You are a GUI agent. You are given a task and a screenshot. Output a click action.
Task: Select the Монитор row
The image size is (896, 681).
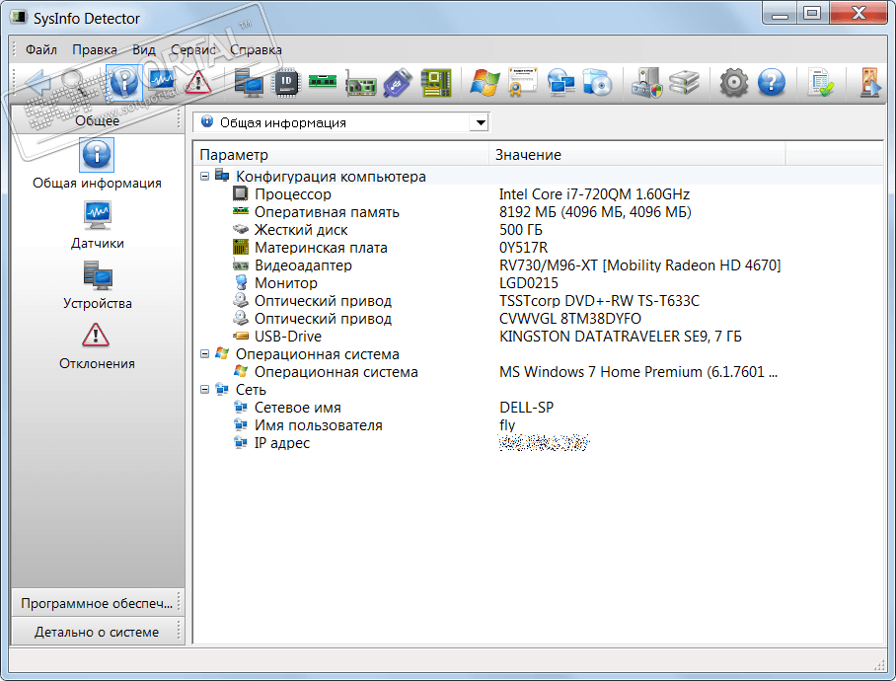[x=537, y=283]
